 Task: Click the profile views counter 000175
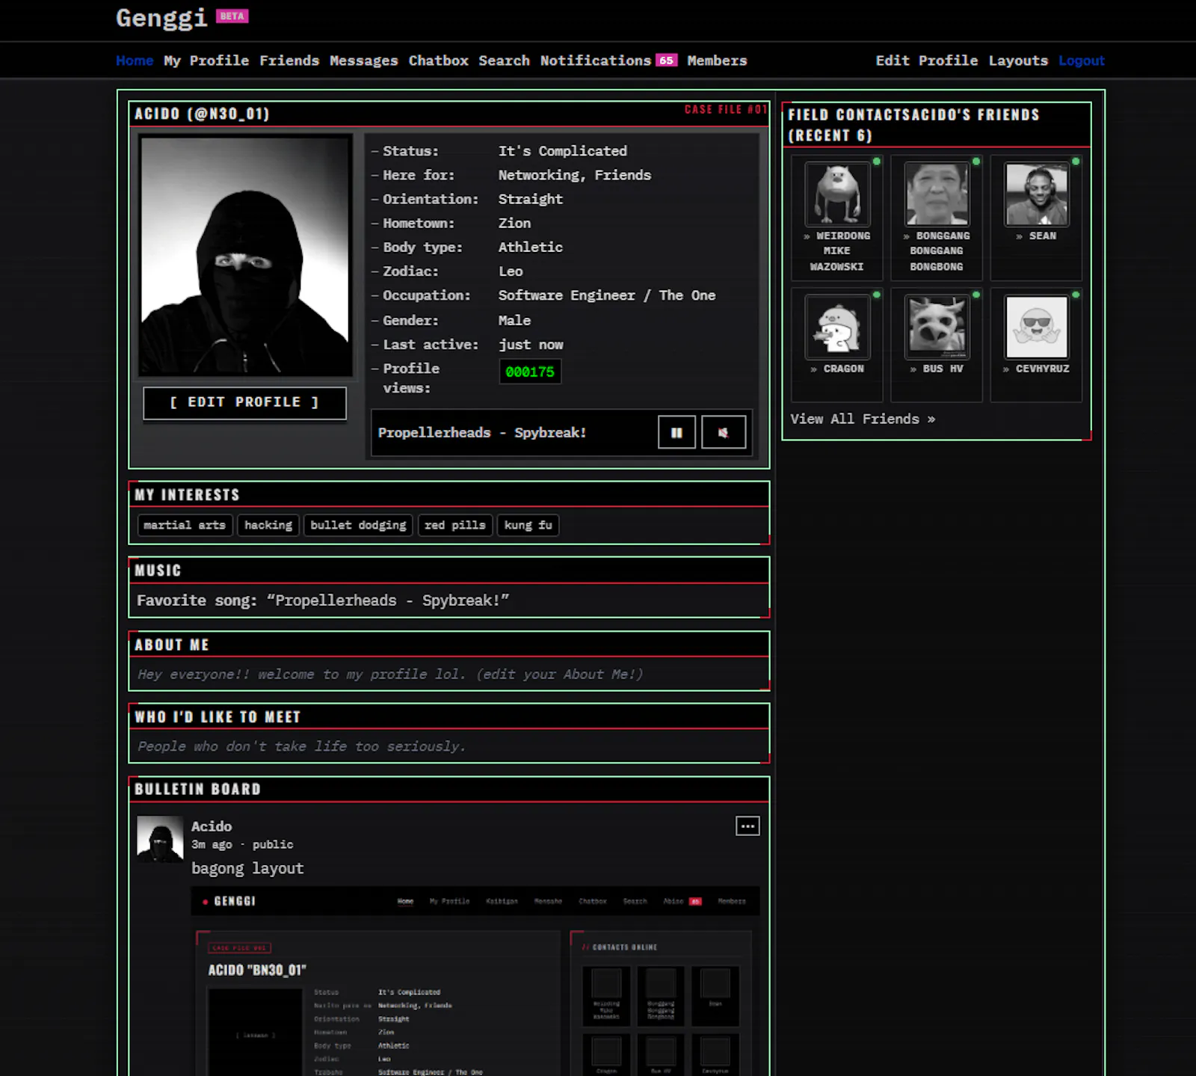tap(530, 372)
